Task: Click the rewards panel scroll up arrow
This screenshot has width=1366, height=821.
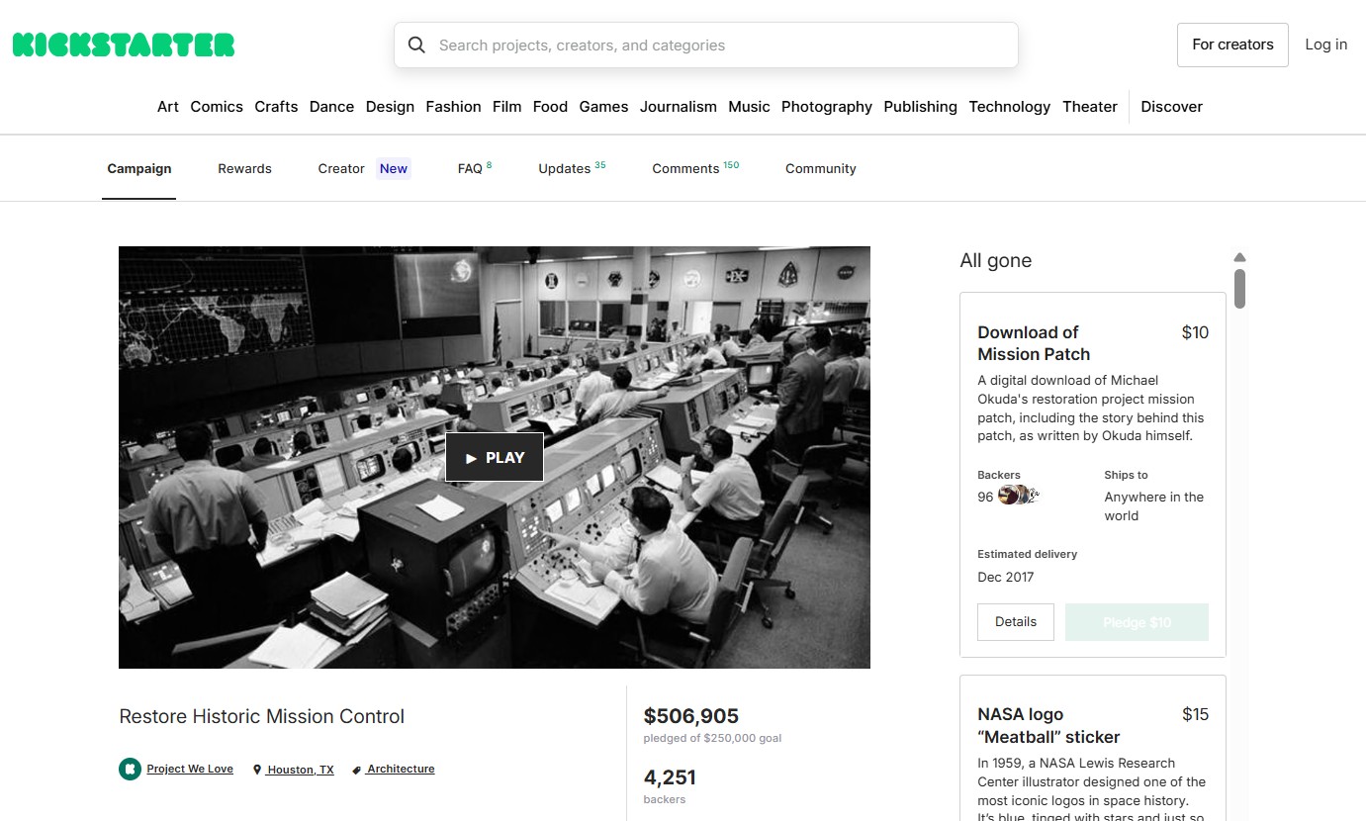Action: click(1239, 257)
